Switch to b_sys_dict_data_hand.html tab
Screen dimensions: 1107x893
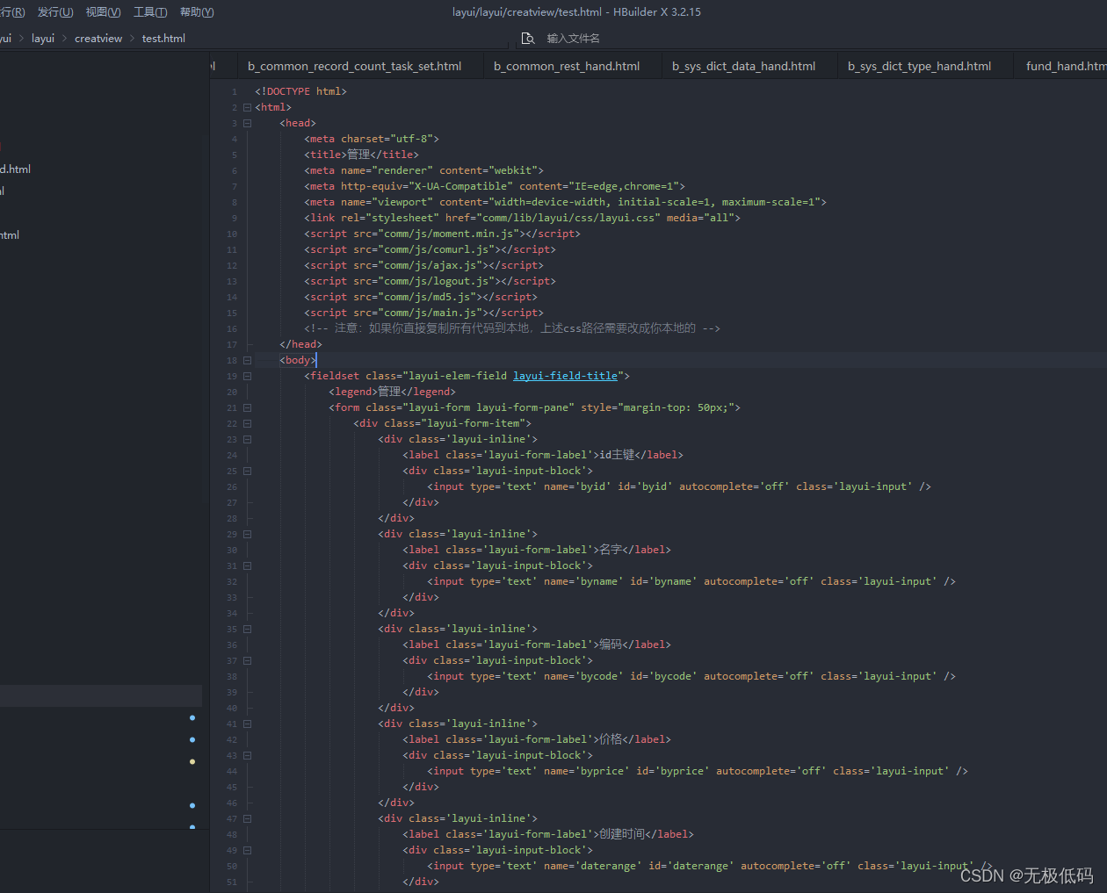[x=744, y=66]
